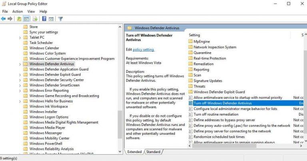Open Help via the blue question mark icon

(44, 19)
